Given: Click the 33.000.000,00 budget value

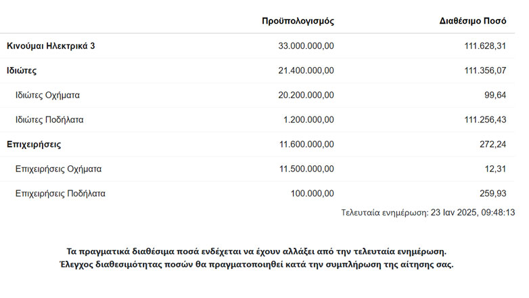Looking at the screenshot, I should point(306,46).
